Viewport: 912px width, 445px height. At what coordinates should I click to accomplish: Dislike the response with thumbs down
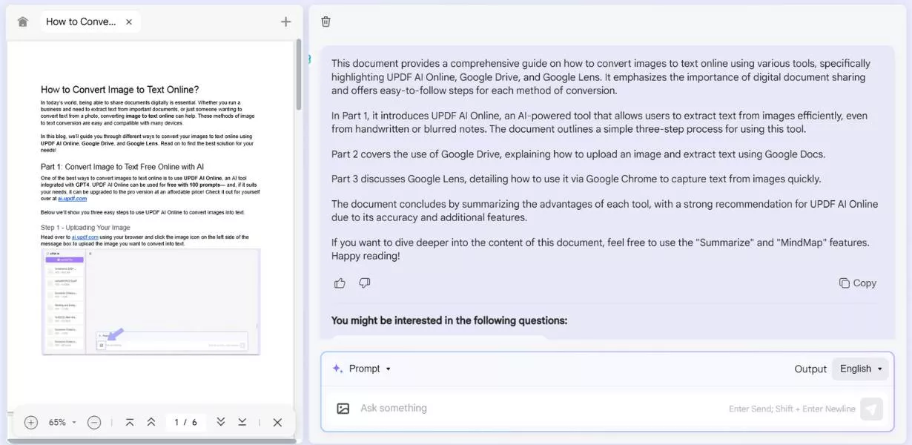pos(364,283)
